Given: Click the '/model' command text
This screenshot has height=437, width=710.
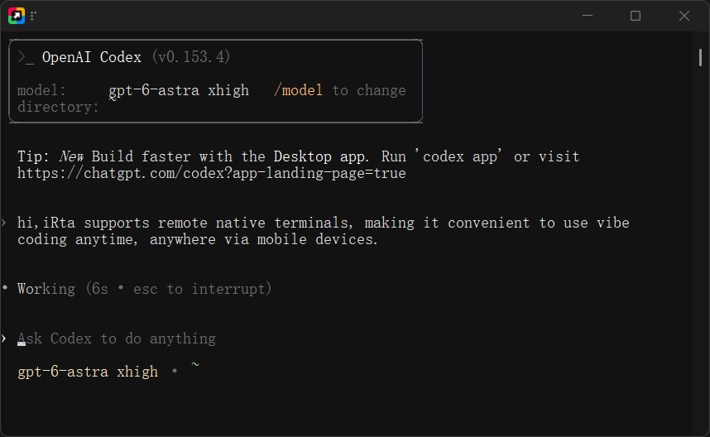Looking at the screenshot, I should (299, 90).
